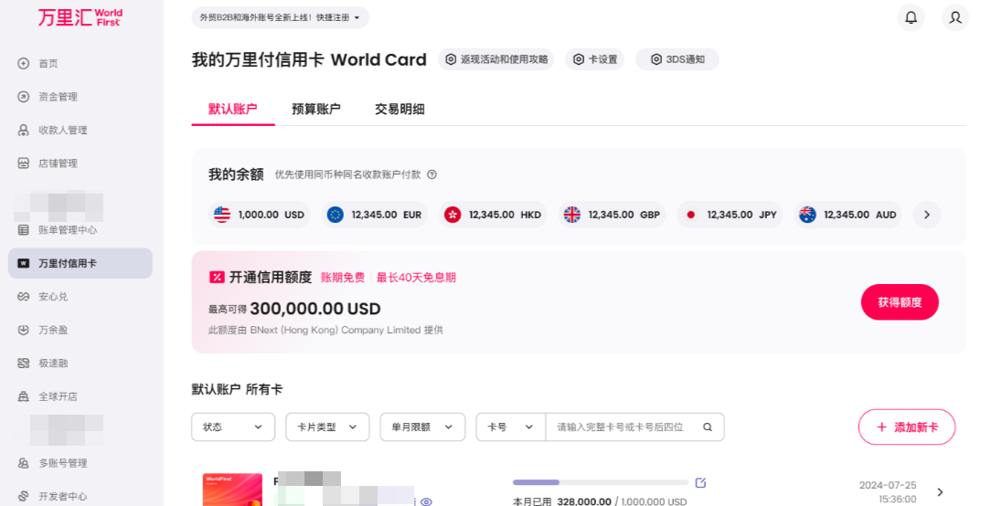This screenshot has height=506, width=992.
Task: Click the edit limit icon near progress bar
Action: click(x=700, y=482)
